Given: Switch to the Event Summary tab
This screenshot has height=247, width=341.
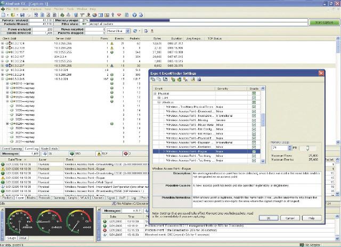Looking at the screenshot, I should point(12,149).
